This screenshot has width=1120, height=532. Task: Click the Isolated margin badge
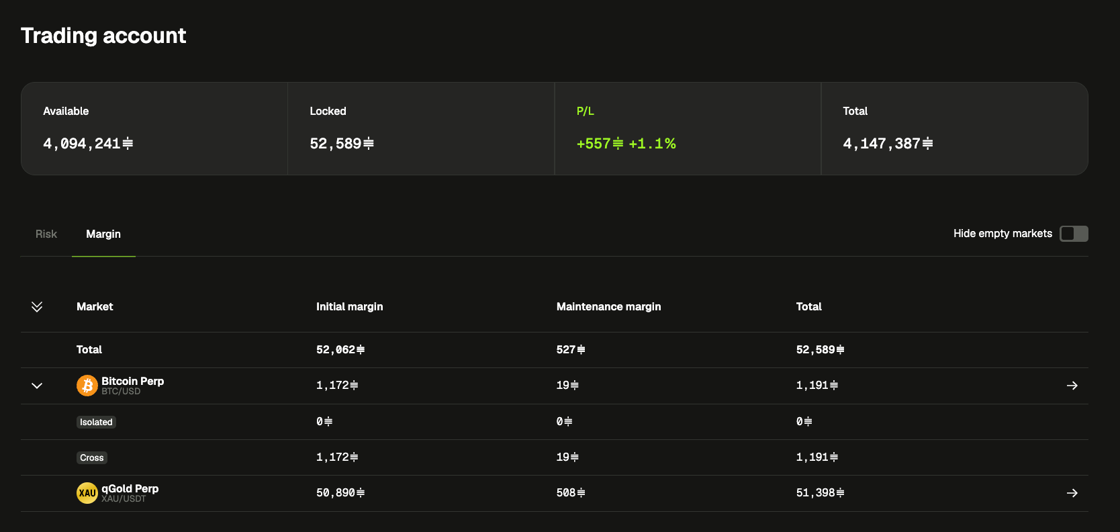(96, 422)
